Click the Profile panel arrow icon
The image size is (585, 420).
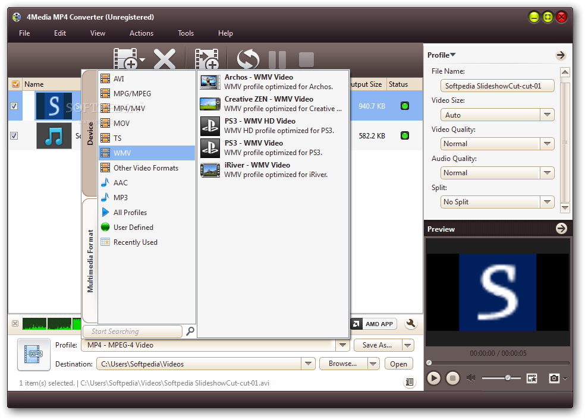pyautogui.click(x=561, y=55)
